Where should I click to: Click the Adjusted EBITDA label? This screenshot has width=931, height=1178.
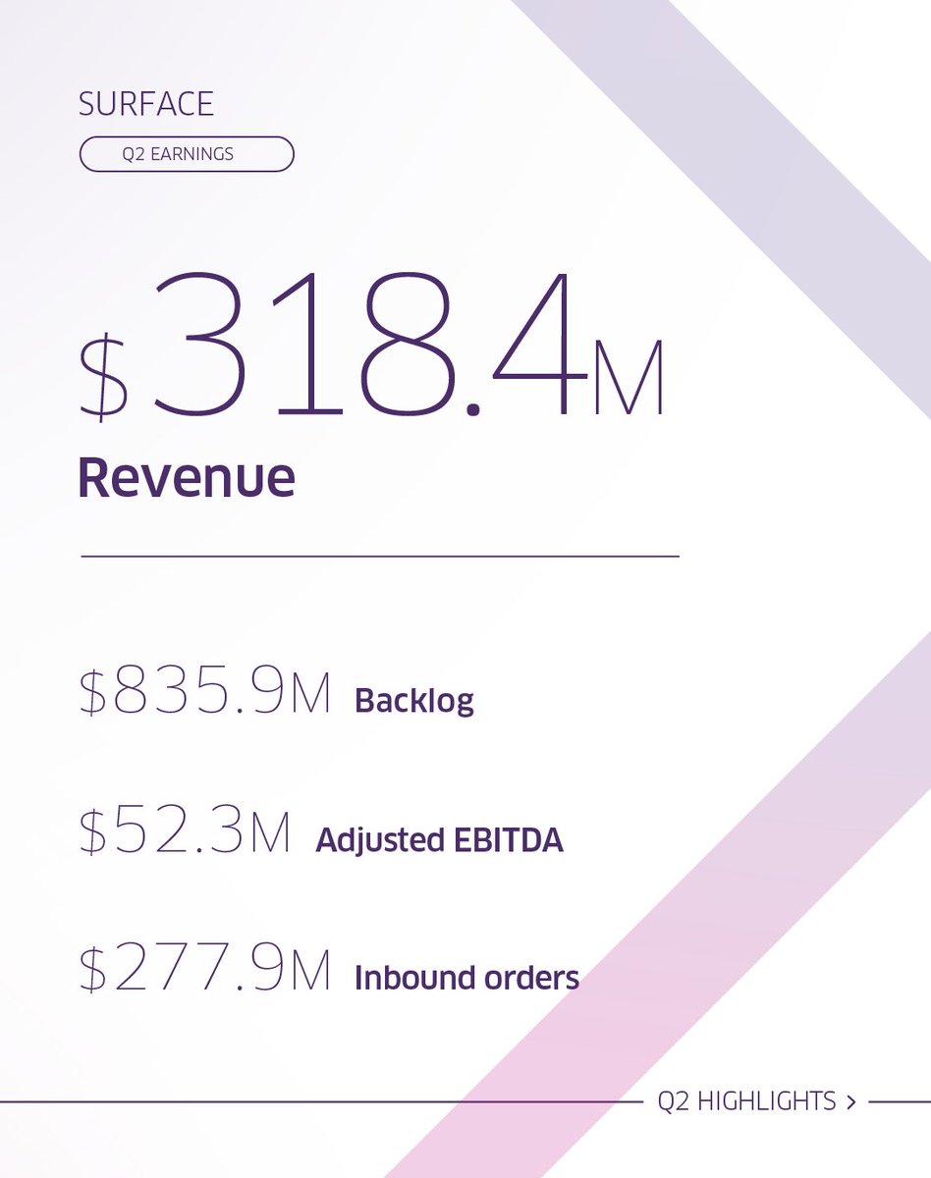[439, 840]
